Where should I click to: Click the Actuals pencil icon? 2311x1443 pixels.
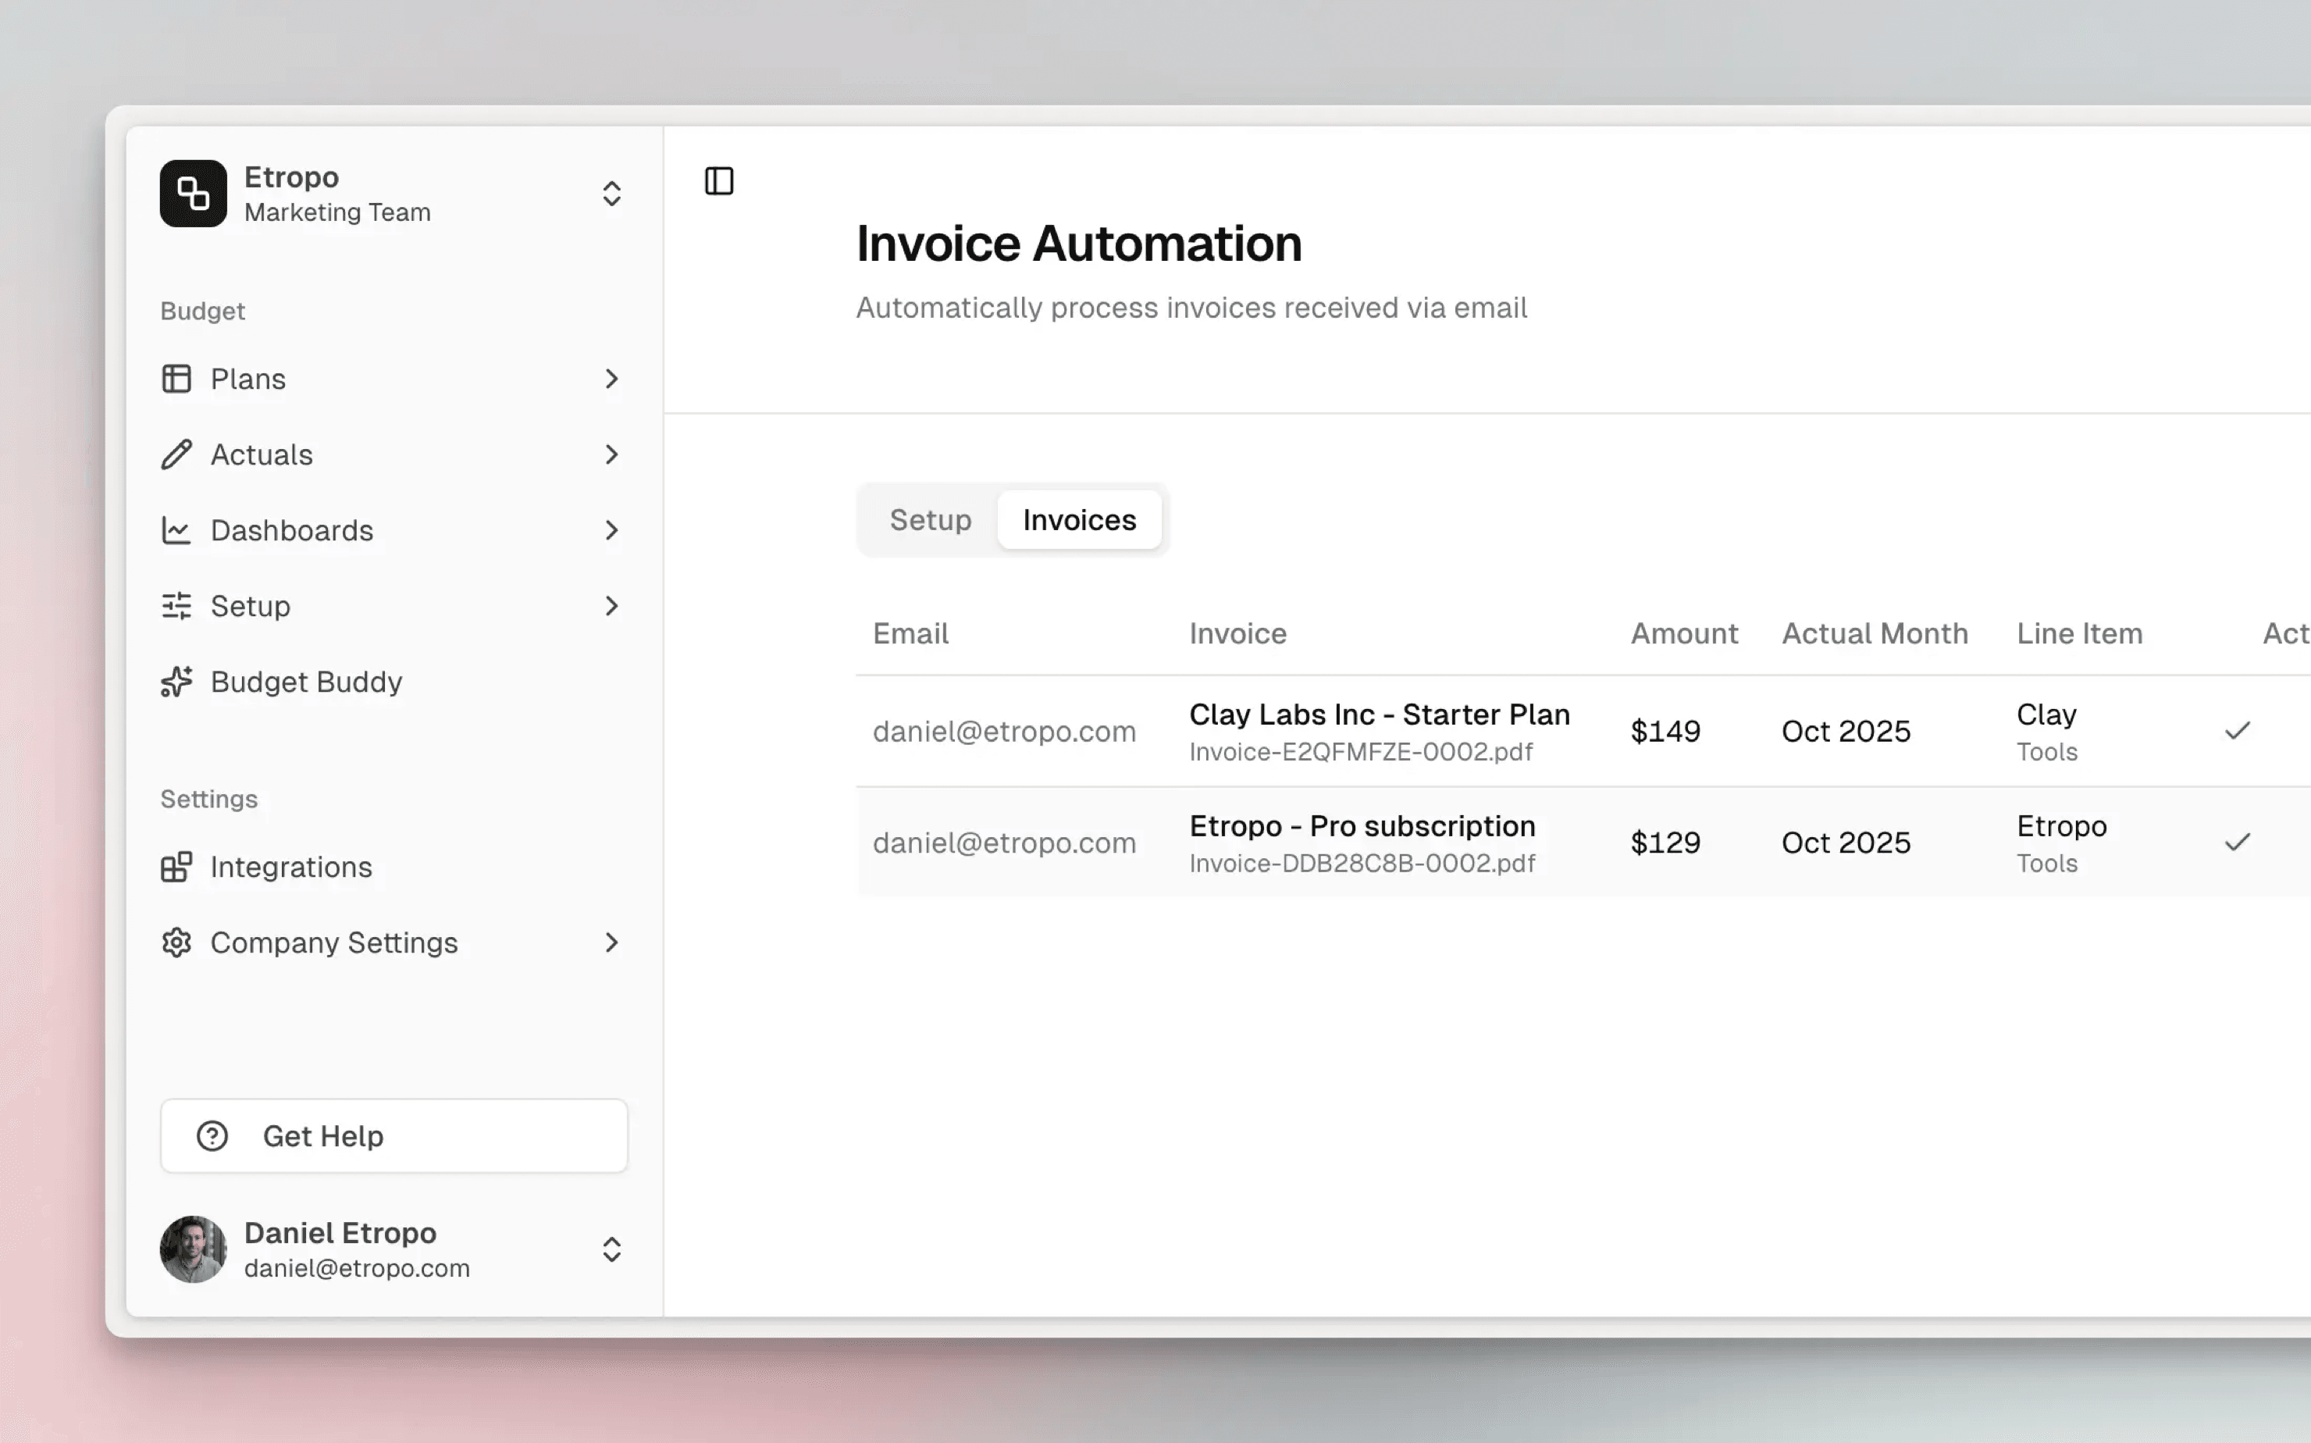click(176, 454)
